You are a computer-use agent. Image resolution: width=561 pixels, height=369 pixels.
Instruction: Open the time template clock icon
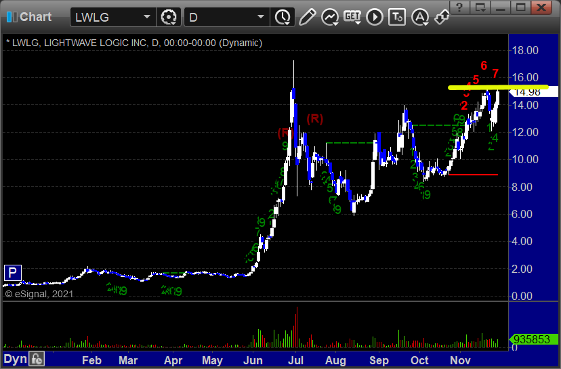coord(283,17)
